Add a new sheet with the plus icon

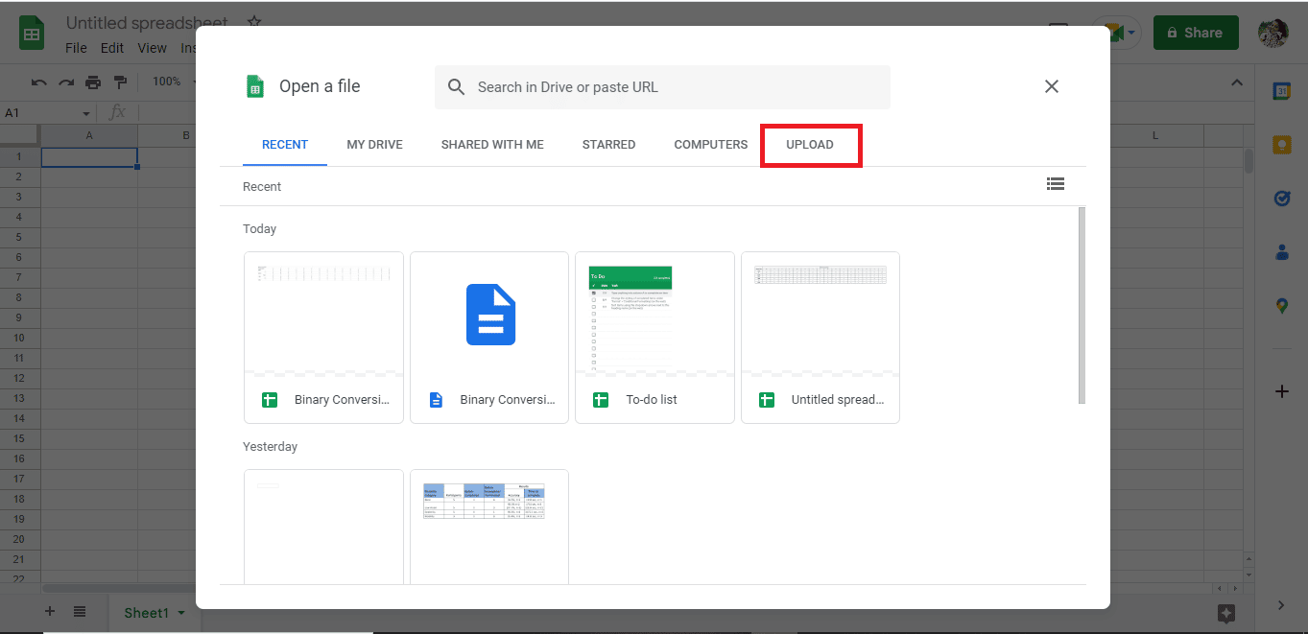tap(49, 611)
